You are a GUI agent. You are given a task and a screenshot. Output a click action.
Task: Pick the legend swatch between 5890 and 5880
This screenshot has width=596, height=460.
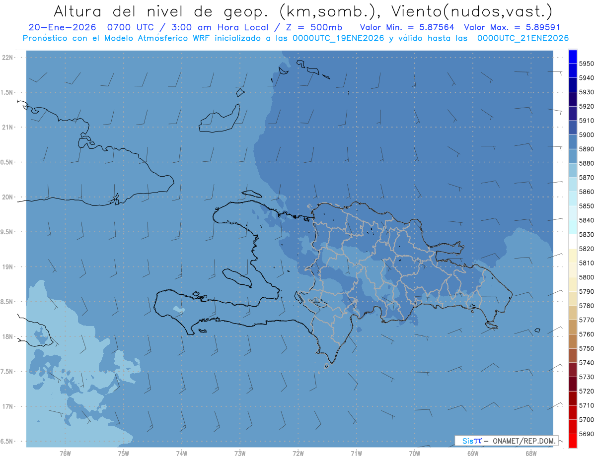[x=573, y=156]
